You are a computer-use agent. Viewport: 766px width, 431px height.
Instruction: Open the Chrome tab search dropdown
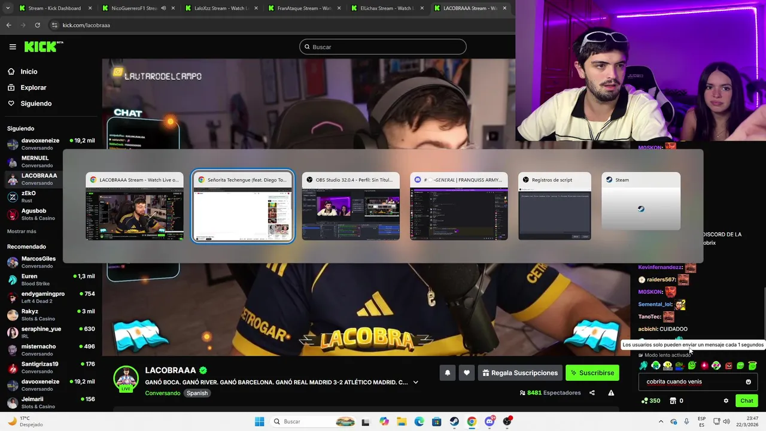click(7, 8)
